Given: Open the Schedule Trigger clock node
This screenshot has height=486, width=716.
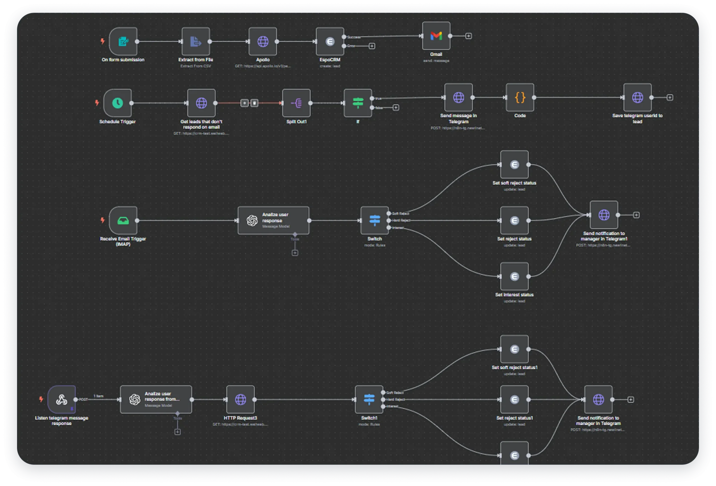Looking at the screenshot, I should (117, 103).
